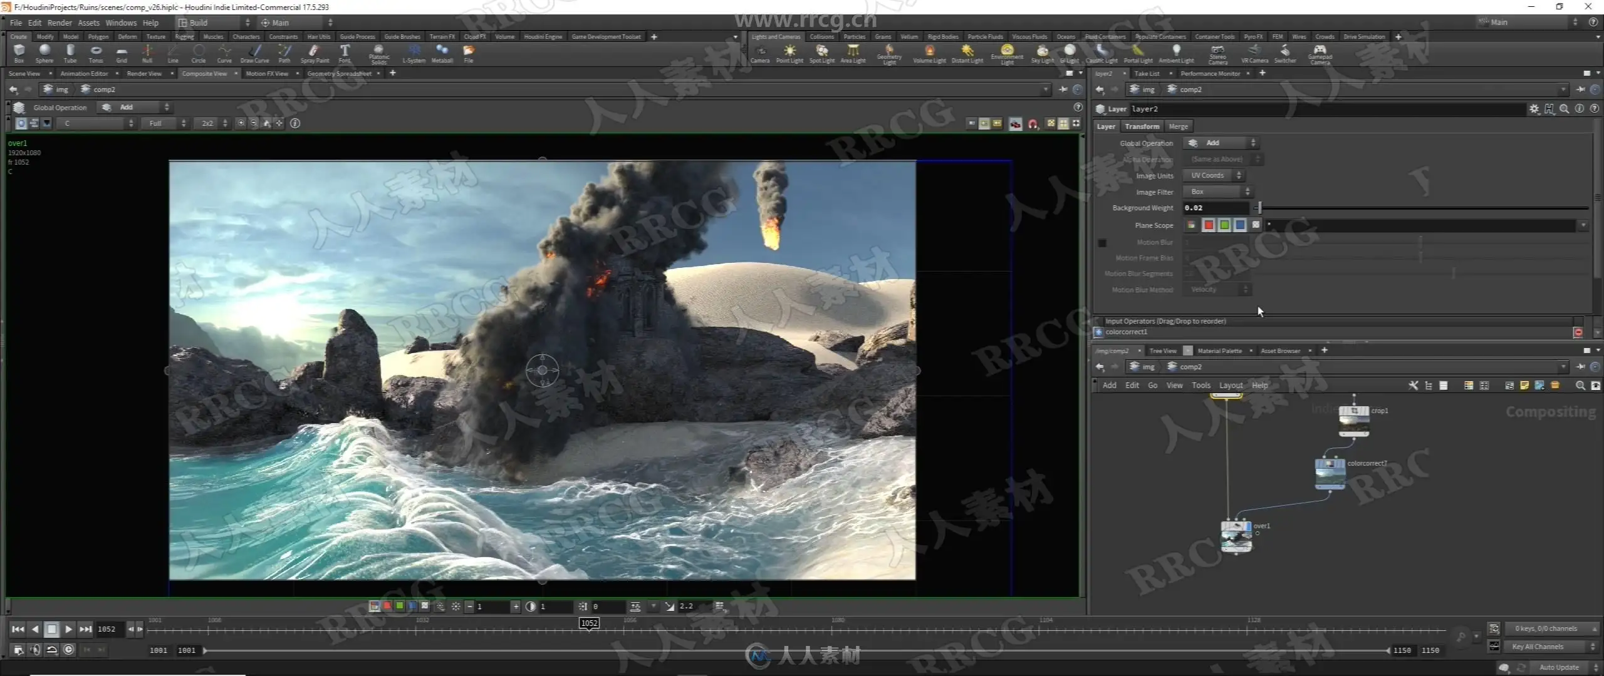Enable the Motion Blur checkbox

click(x=1102, y=243)
